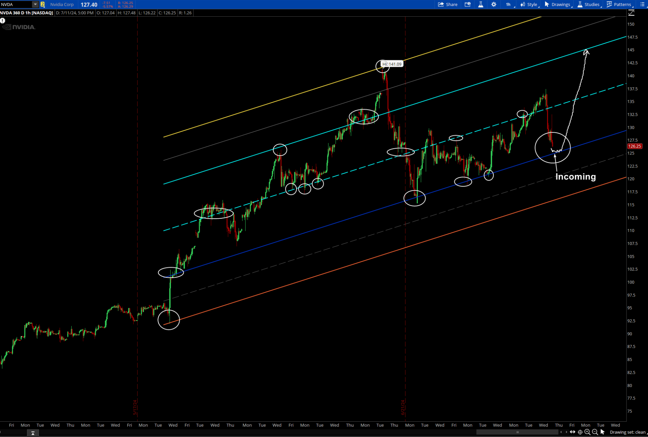The image size is (648, 437).
Task: Click the yellow link number 2 badge
Action: tap(43, 4)
